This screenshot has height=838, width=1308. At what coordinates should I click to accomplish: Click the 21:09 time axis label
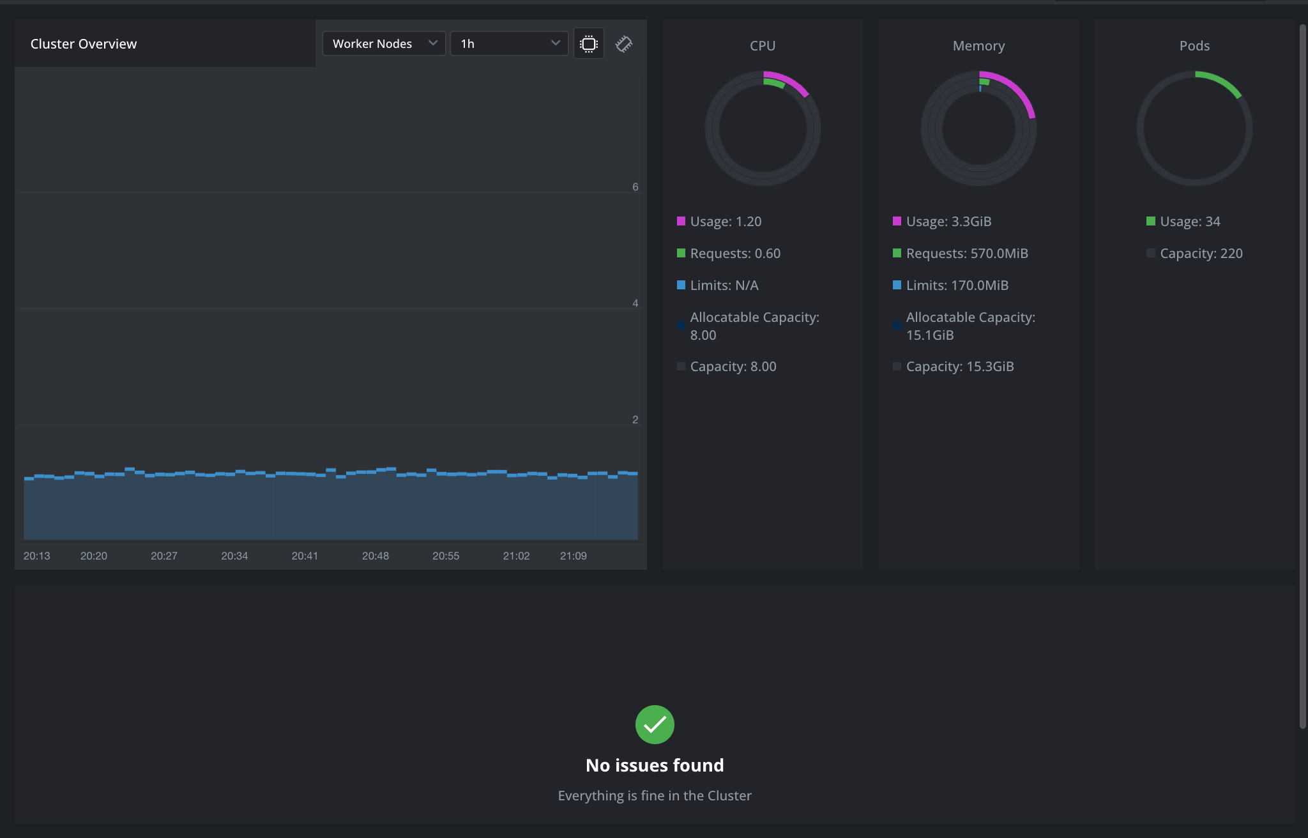tap(573, 556)
